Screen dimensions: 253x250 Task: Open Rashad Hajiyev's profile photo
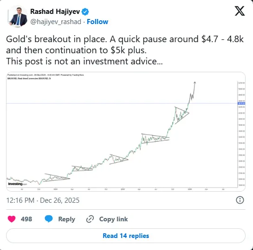click(x=18, y=17)
